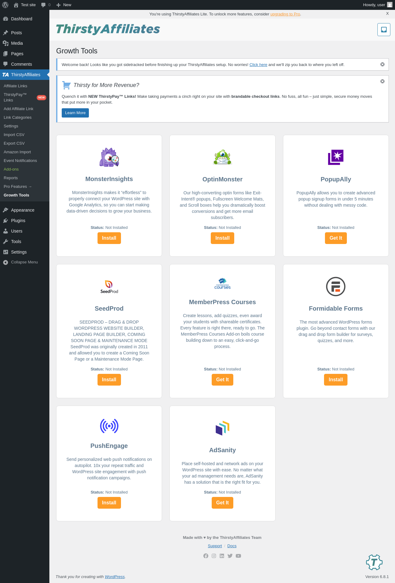
Task: Open the ThirstyAffiliates sidebar menu
Action: coord(25,75)
